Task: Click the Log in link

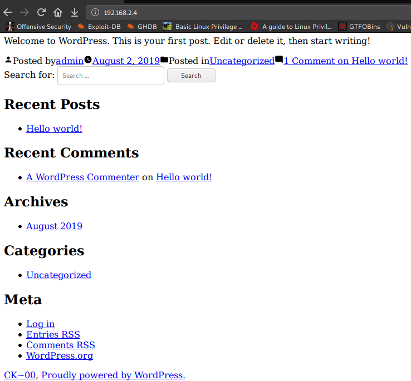Action: point(40,324)
